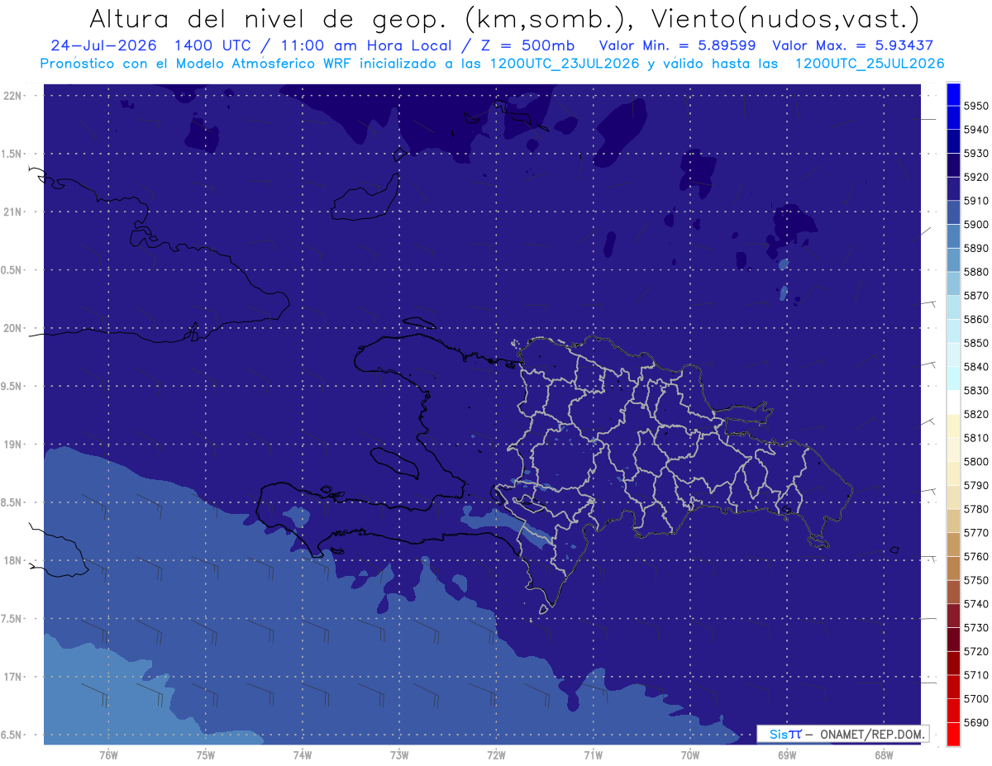Click the '1200UTC_23JUL2026' initialization text

[x=565, y=64]
